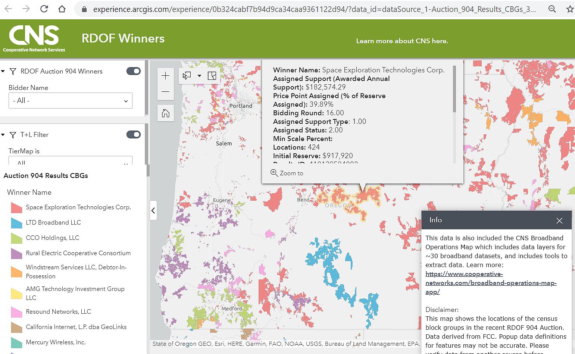
Task: Click the browser back arrow
Action: click(x=8, y=9)
